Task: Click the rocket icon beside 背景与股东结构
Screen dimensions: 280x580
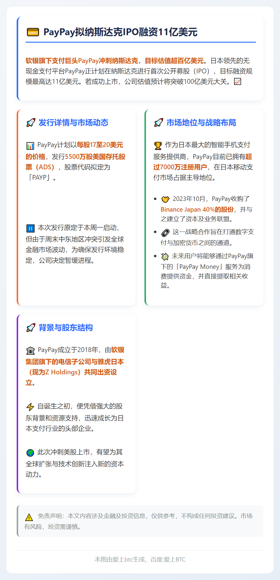Action: [31, 328]
